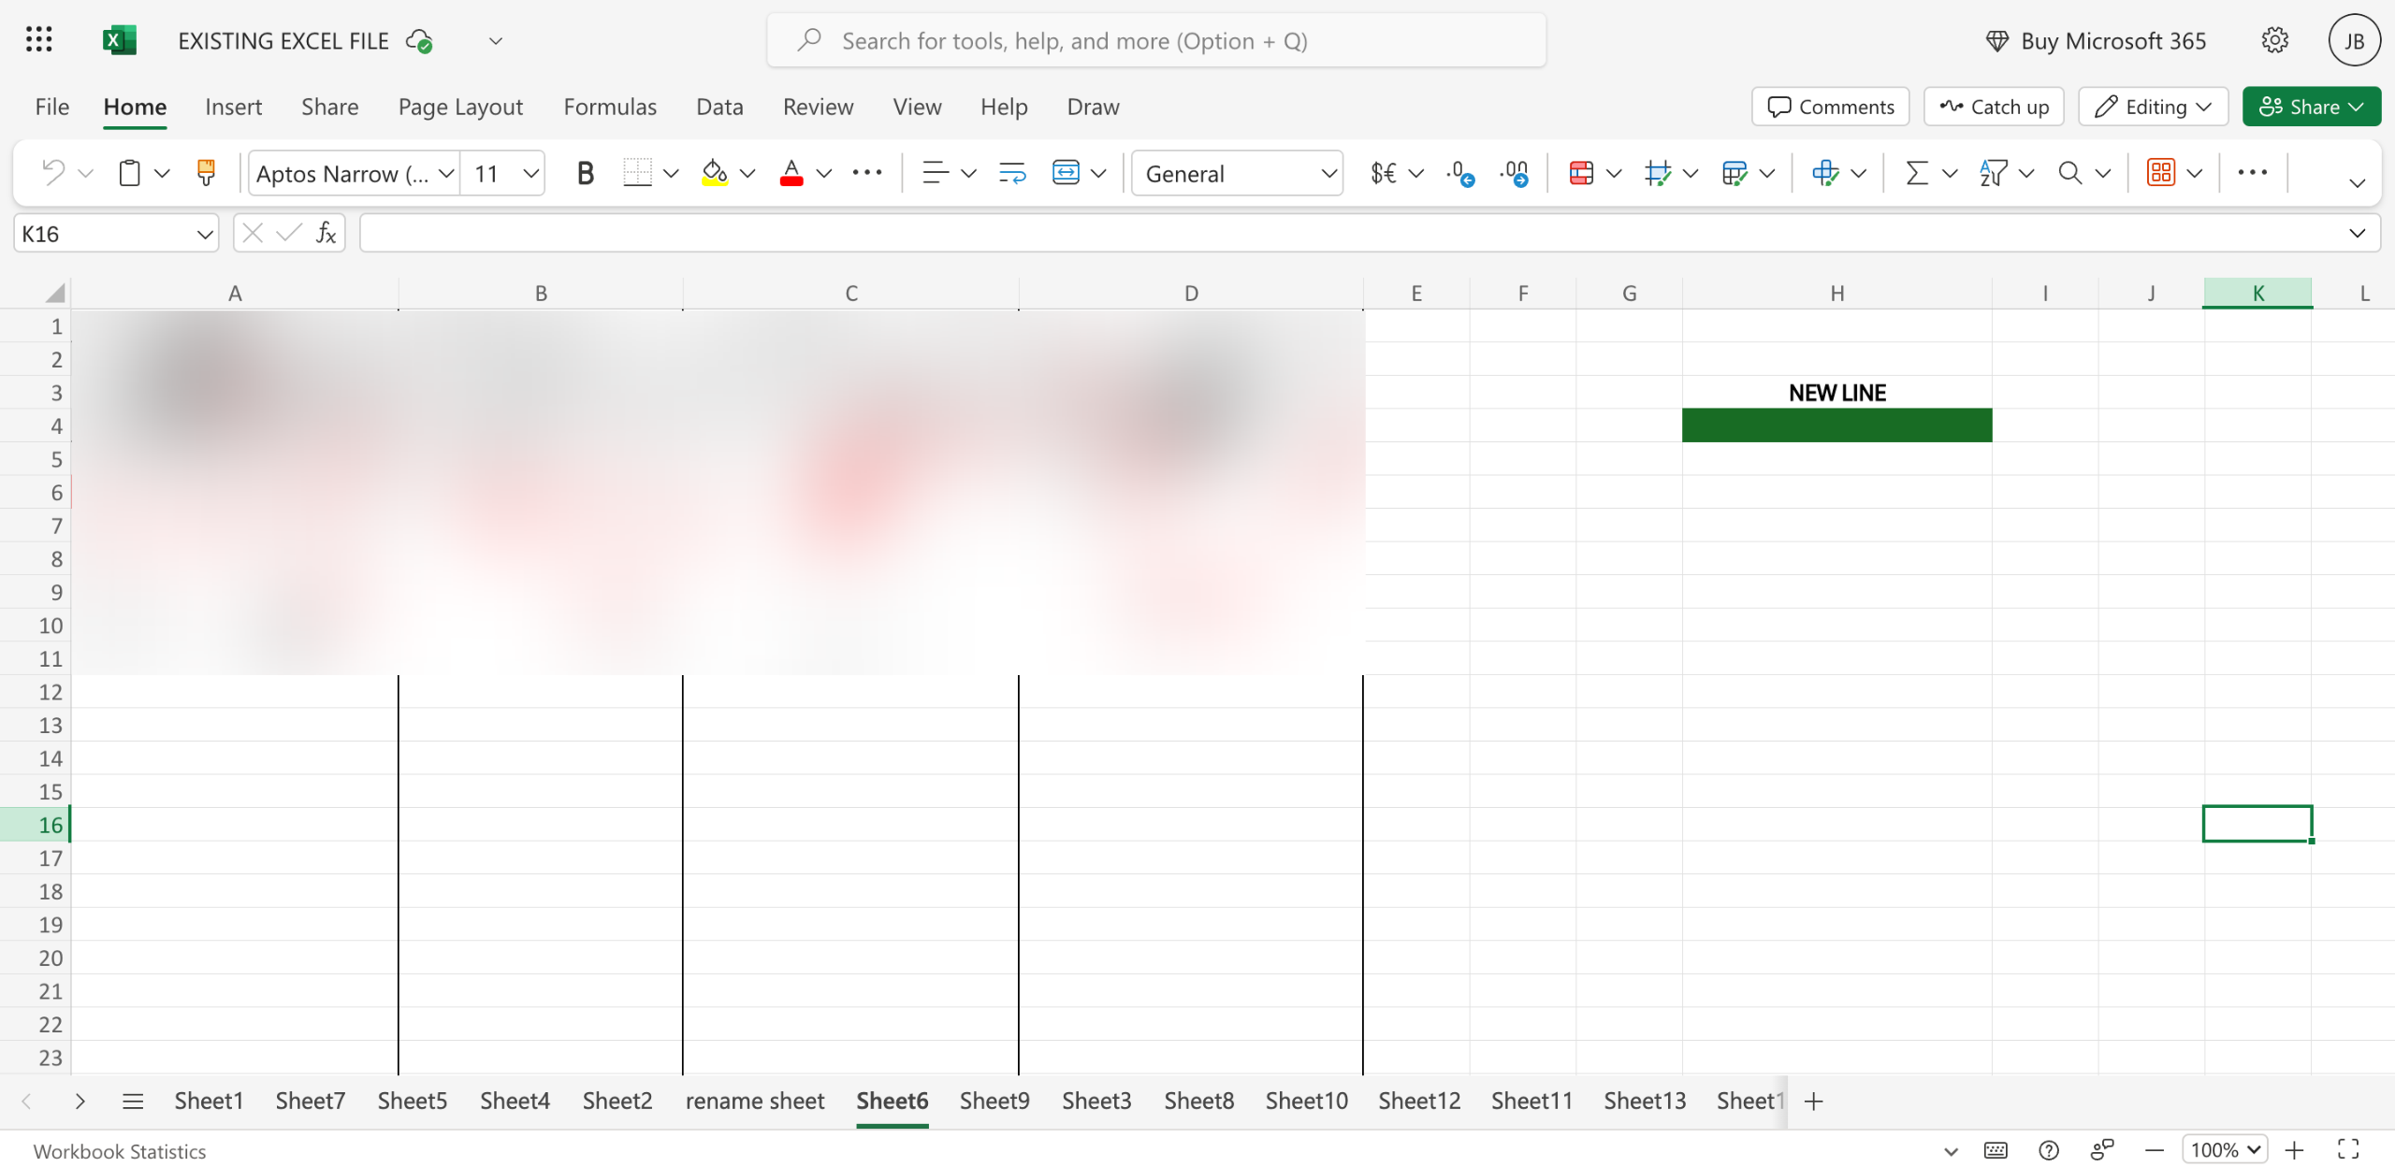2395x1167 pixels.
Task: Click the Increase Decimal icon
Action: tap(1459, 173)
